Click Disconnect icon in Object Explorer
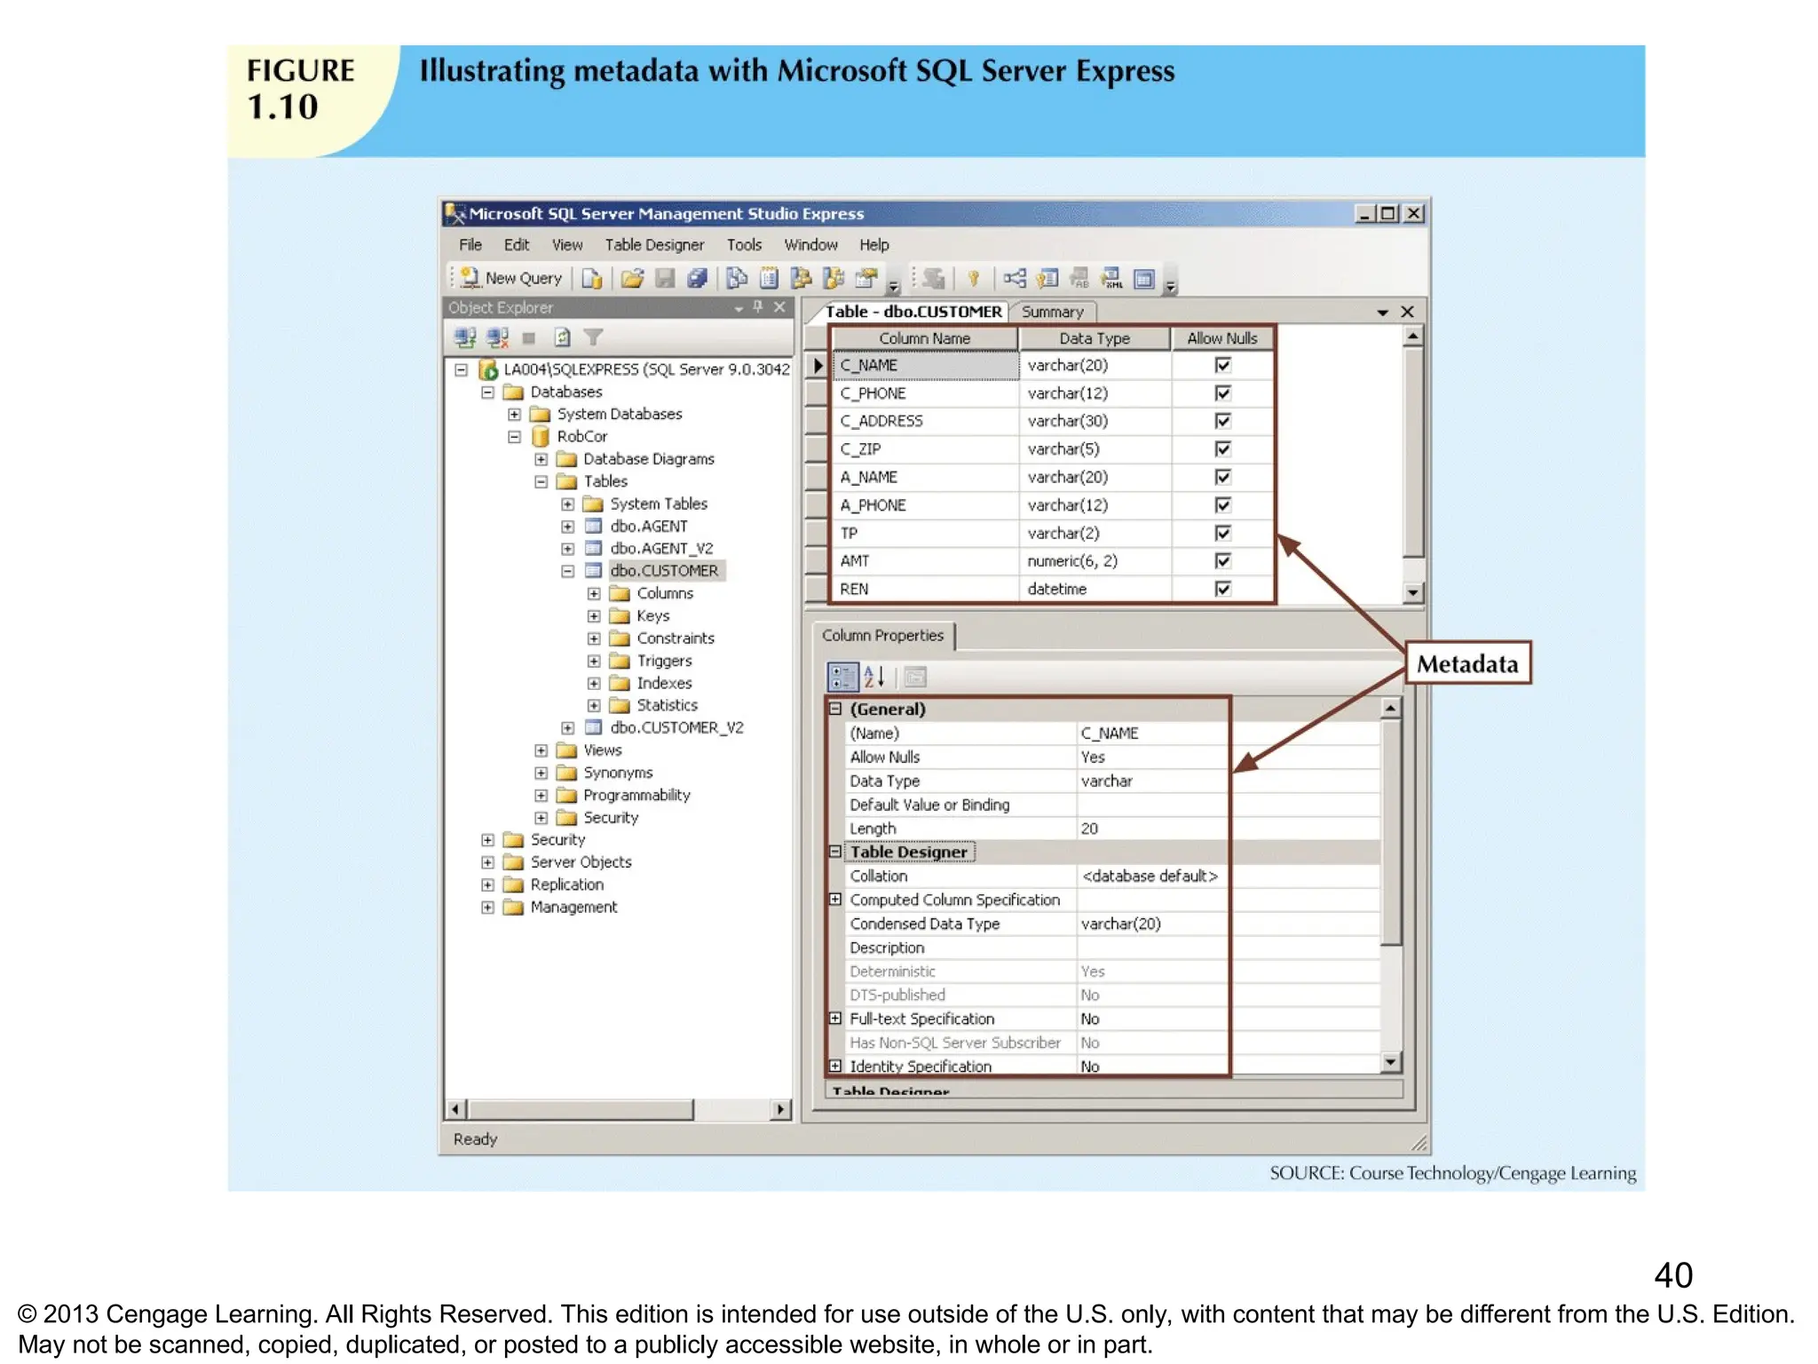 (497, 337)
